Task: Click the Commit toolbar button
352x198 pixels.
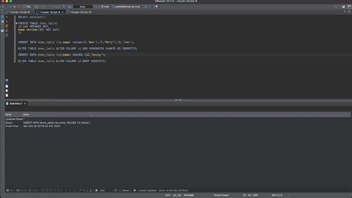Action: tap(41, 7)
